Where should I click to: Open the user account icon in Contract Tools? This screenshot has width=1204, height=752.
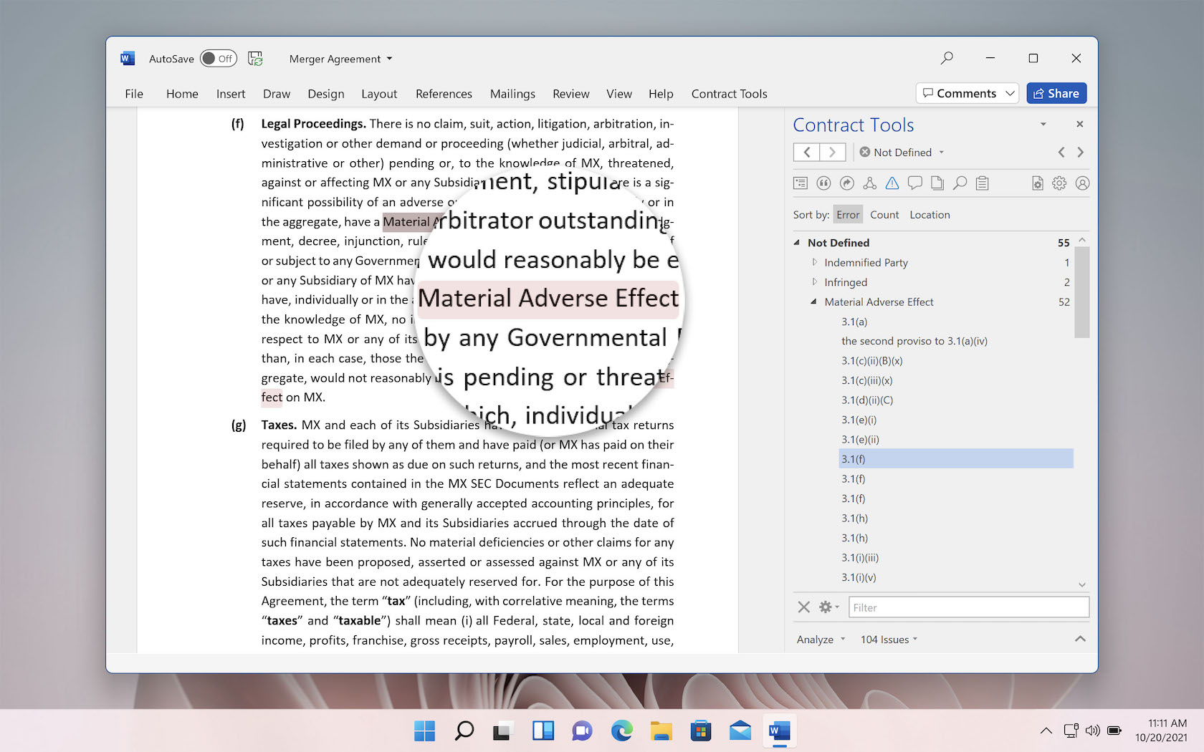(1082, 183)
